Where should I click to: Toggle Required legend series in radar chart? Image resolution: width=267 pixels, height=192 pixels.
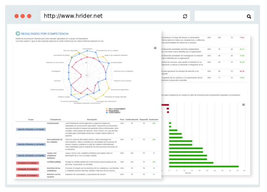(112, 111)
